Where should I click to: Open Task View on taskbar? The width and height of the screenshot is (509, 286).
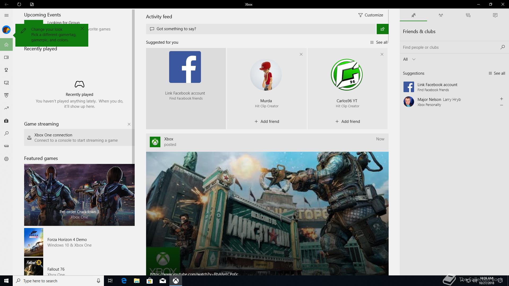click(110, 281)
